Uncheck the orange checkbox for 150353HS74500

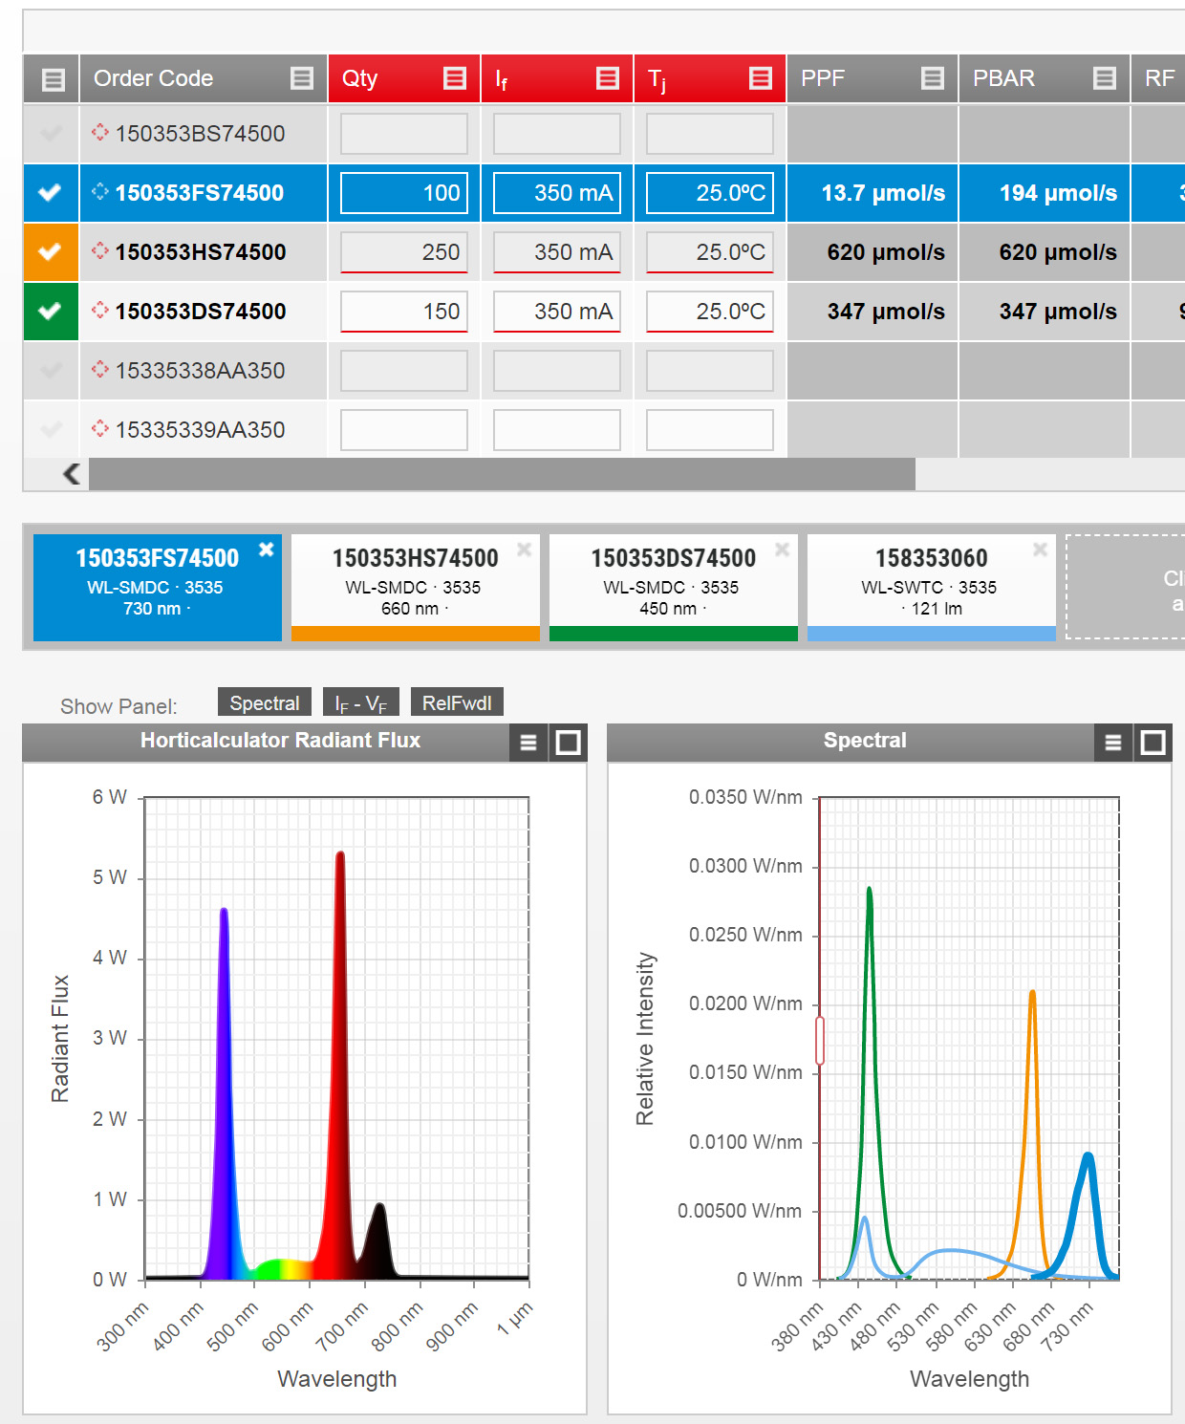[x=51, y=252]
